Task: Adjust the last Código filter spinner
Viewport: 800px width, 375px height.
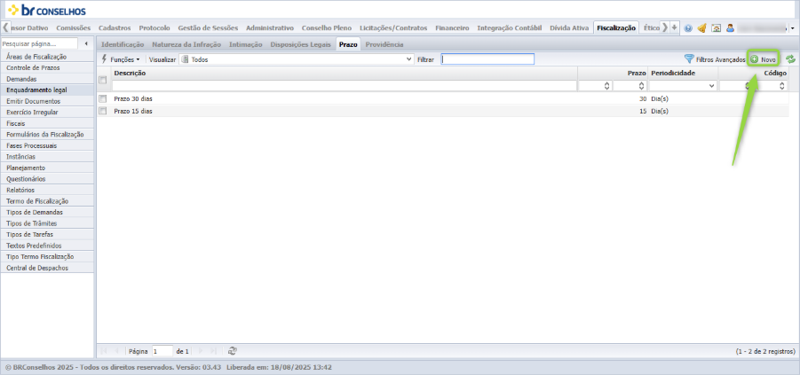Action: click(x=782, y=87)
